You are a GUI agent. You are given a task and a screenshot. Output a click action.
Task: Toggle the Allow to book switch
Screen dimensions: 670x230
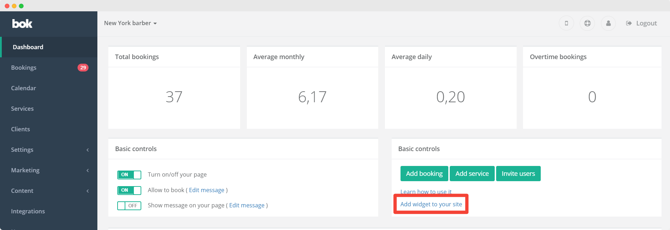coord(129,190)
